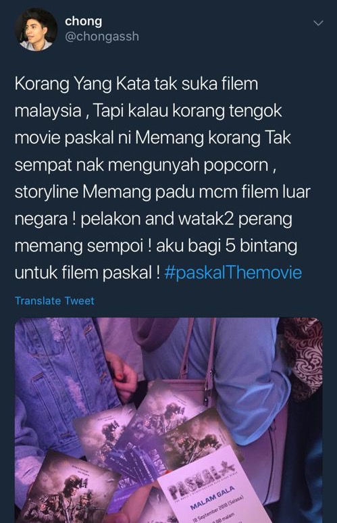Open profile via display name chong

[83, 21]
